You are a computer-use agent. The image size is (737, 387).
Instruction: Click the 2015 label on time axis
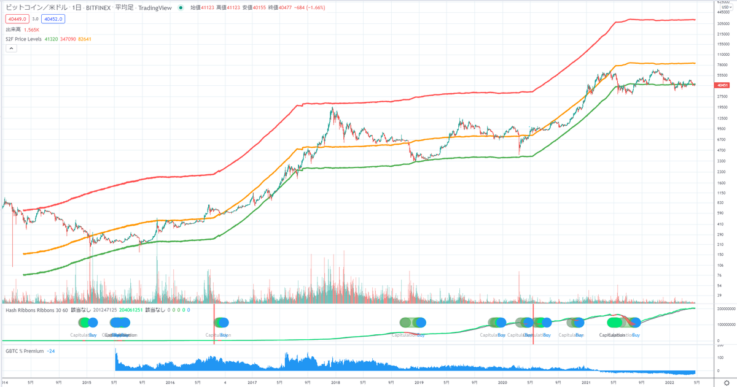(x=87, y=382)
